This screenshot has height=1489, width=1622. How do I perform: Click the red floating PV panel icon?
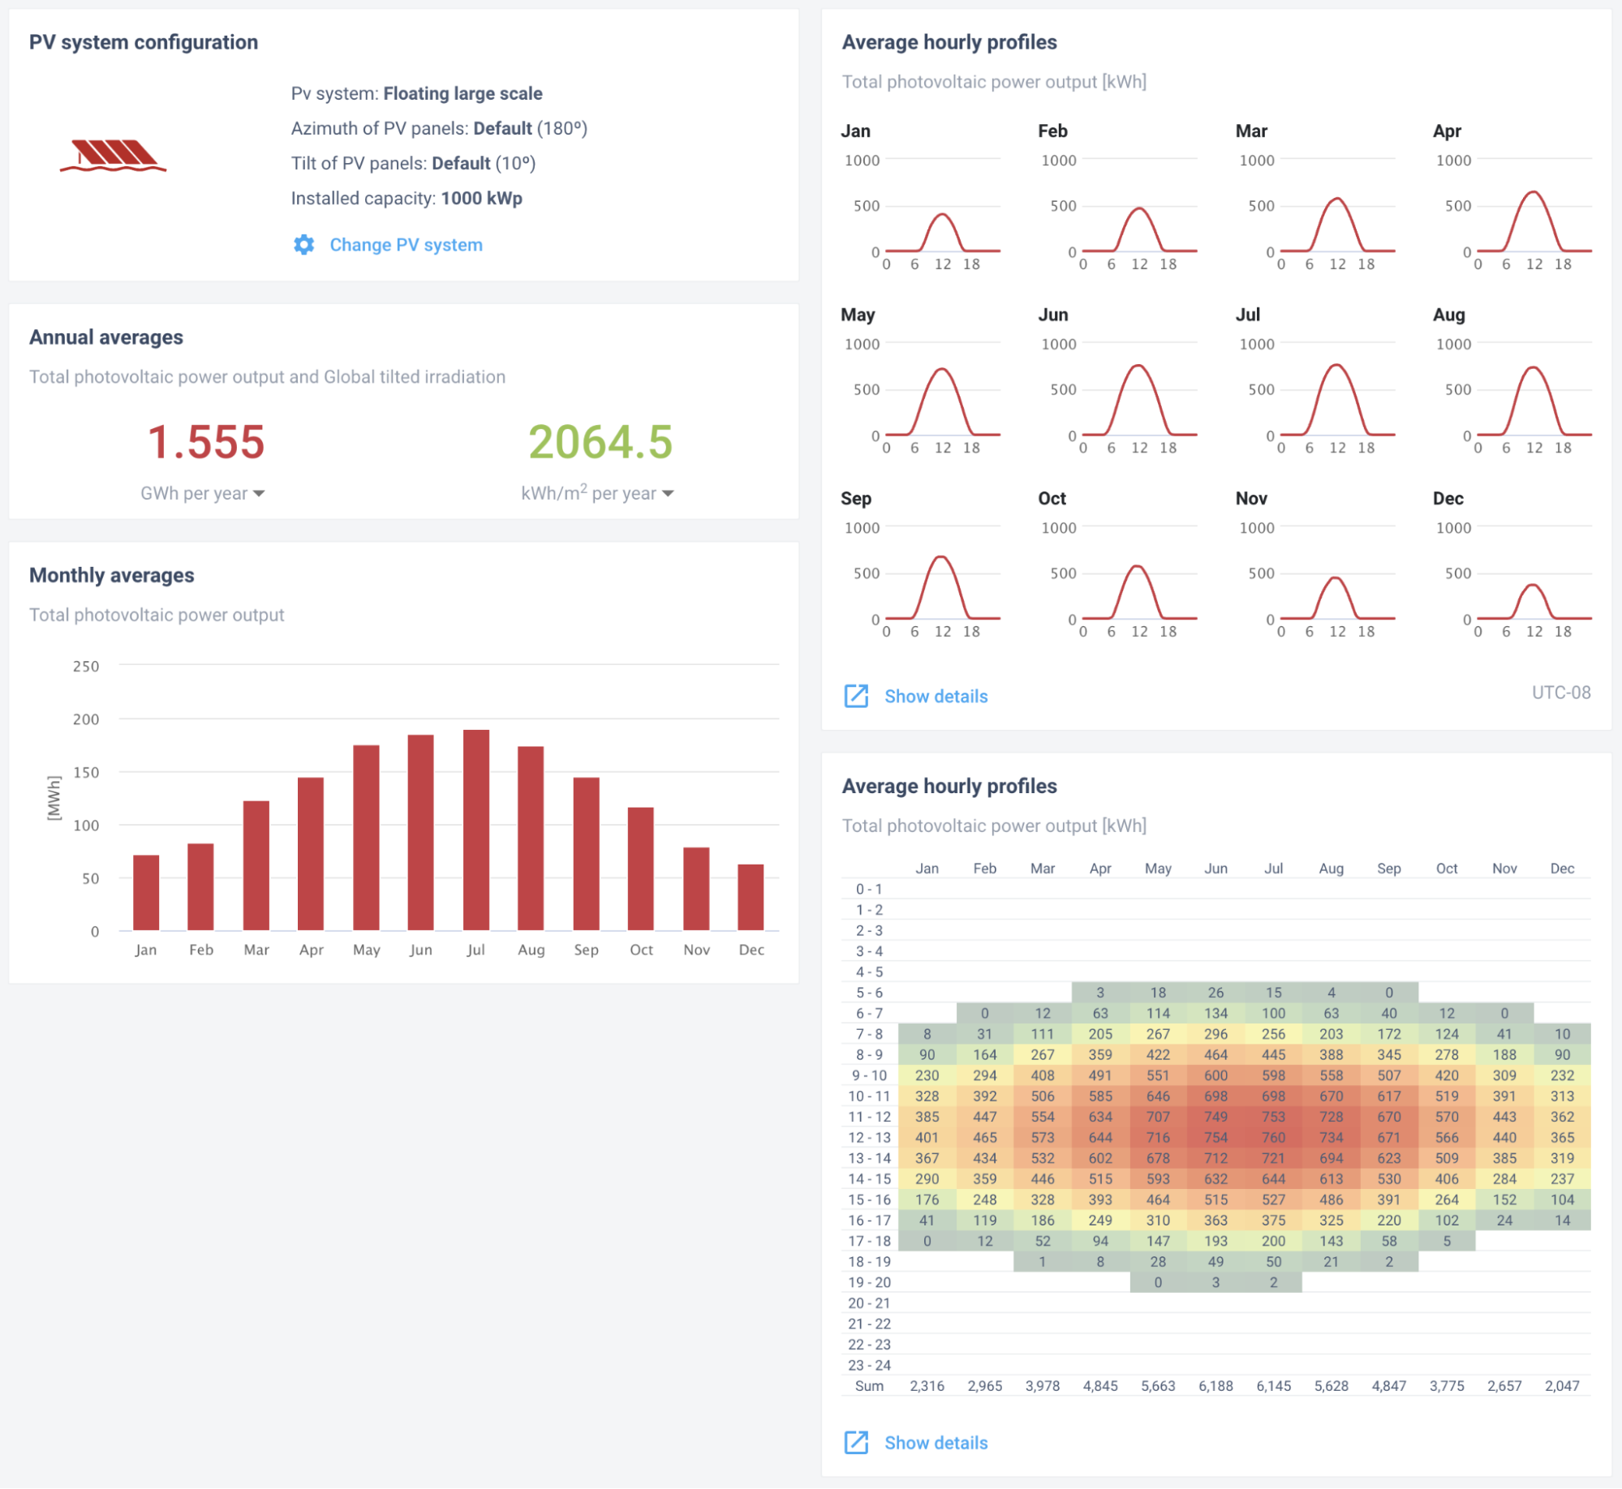point(113,156)
